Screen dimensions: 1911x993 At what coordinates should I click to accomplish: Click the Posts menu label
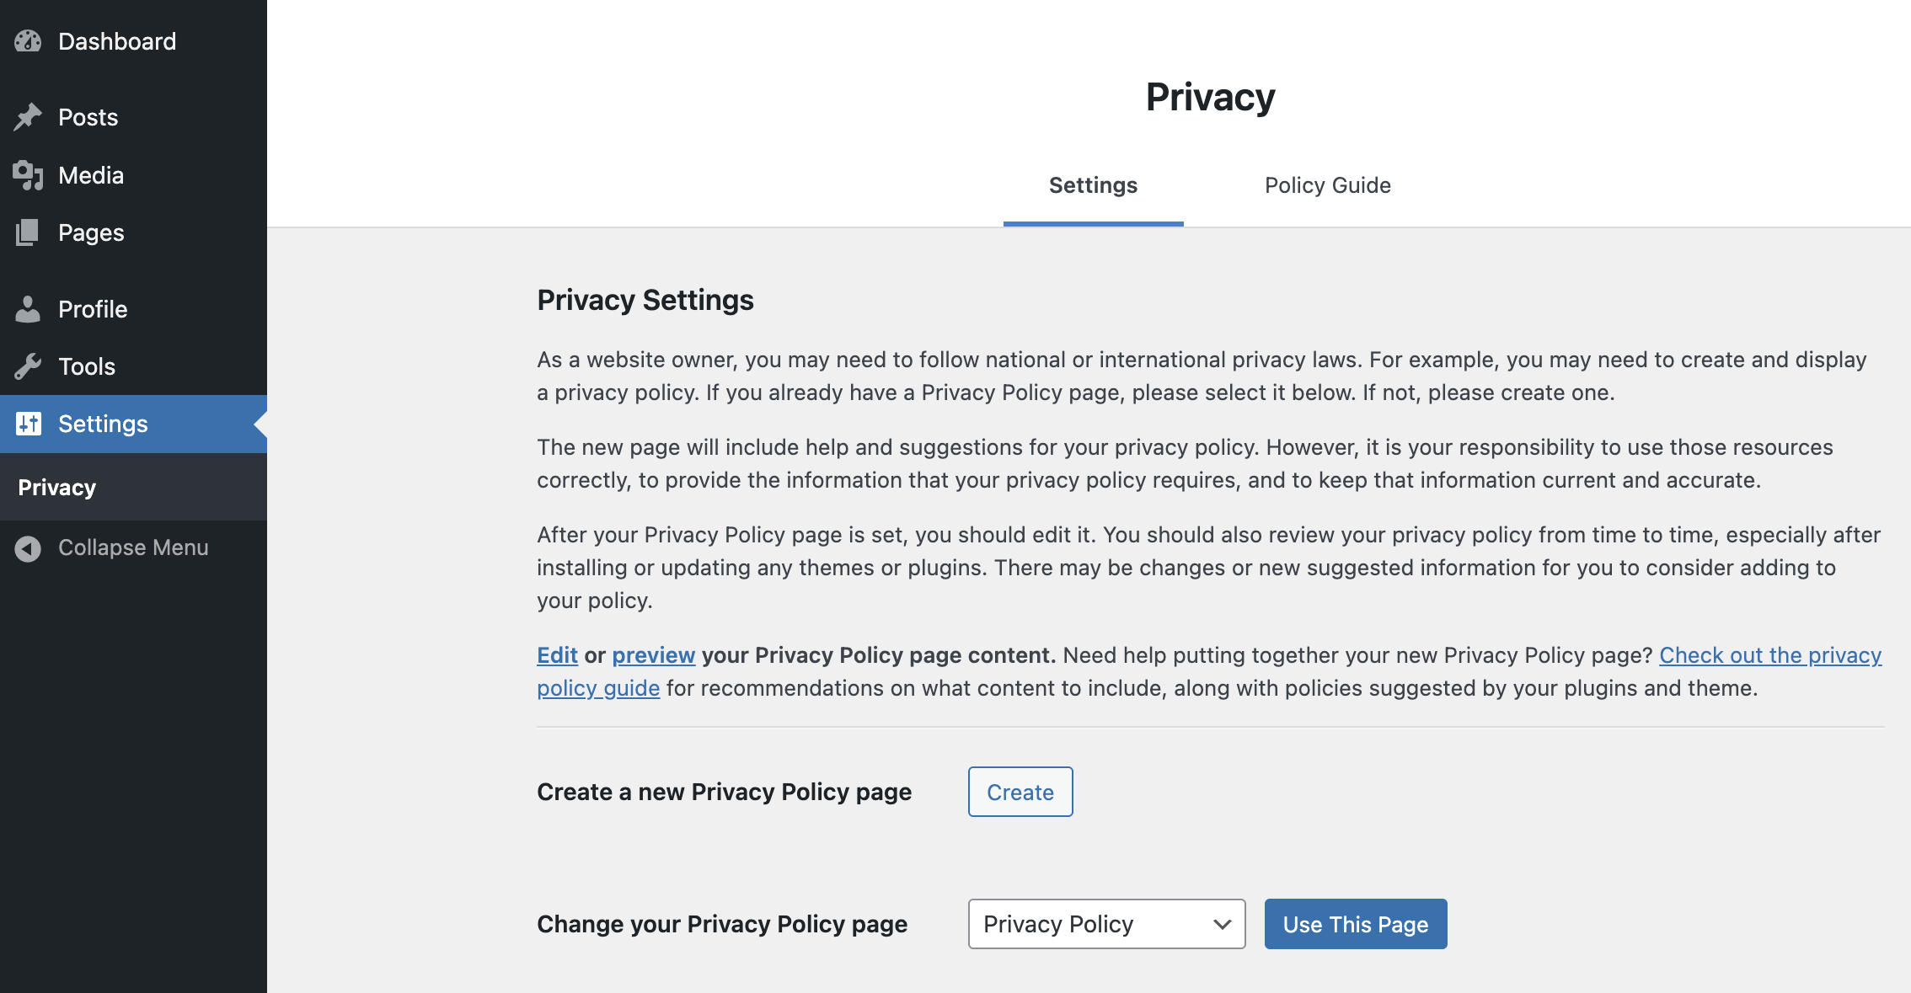[88, 116]
